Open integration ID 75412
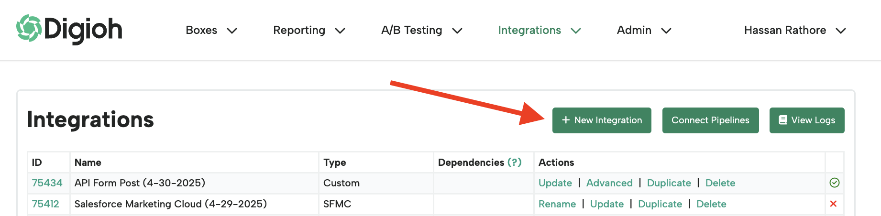This screenshot has height=216, width=881. click(x=45, y=204)
